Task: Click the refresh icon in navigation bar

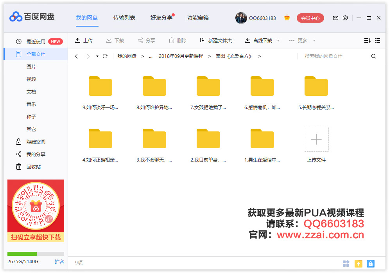Action: (x=105, y=56)
